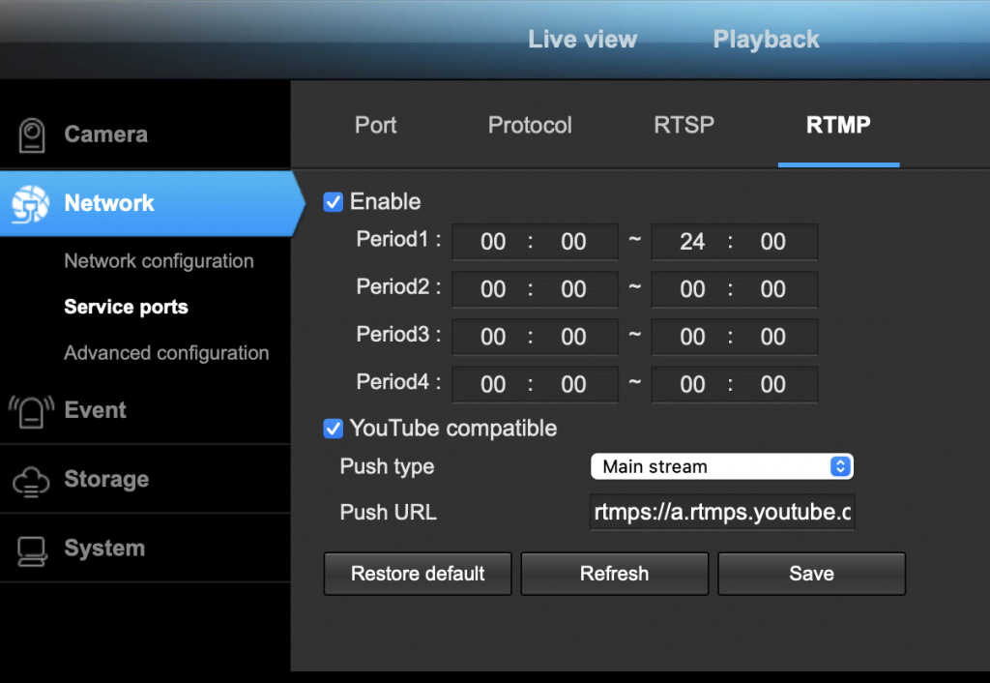Click Period1 end minute field

(x=772, y=241)
